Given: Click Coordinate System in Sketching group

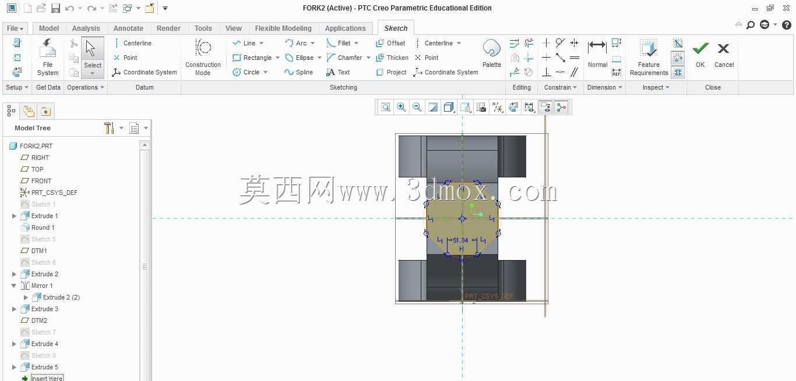Looking at the screenshot, I should (446, 72).
